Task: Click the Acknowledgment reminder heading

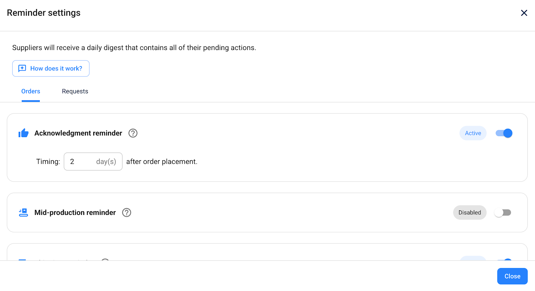Action: 78,133
